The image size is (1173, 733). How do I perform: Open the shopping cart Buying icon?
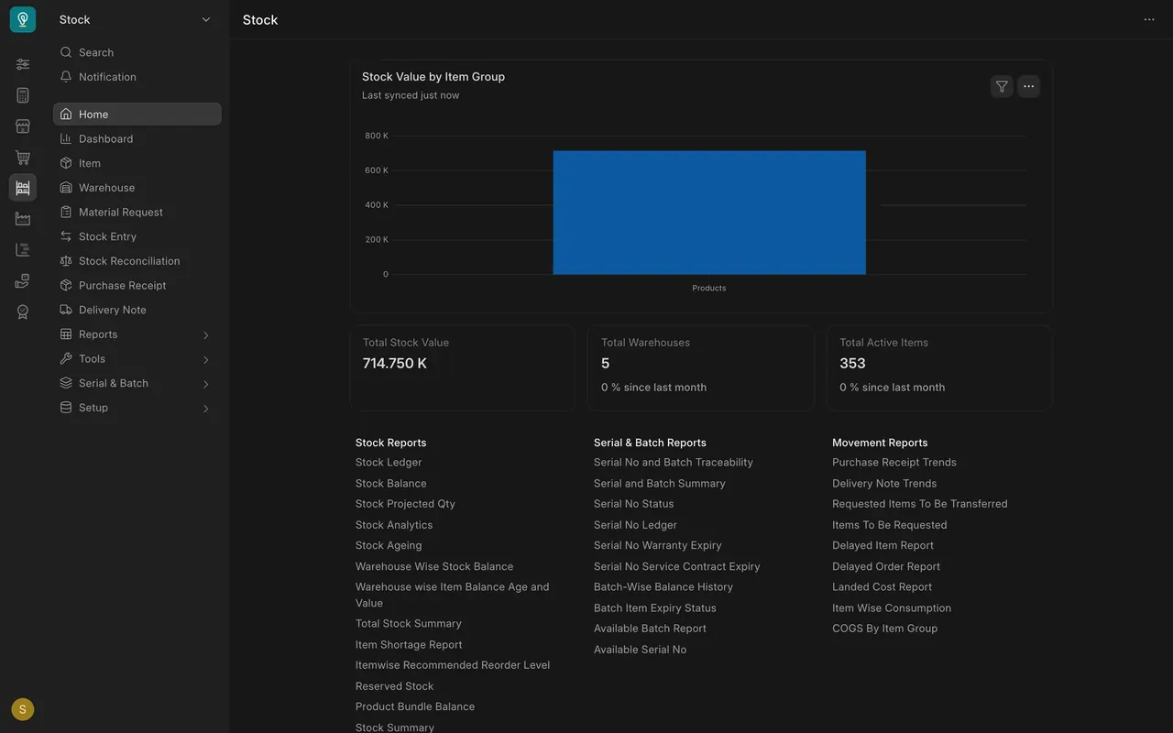pyautogui.click(x=23, y=158)
